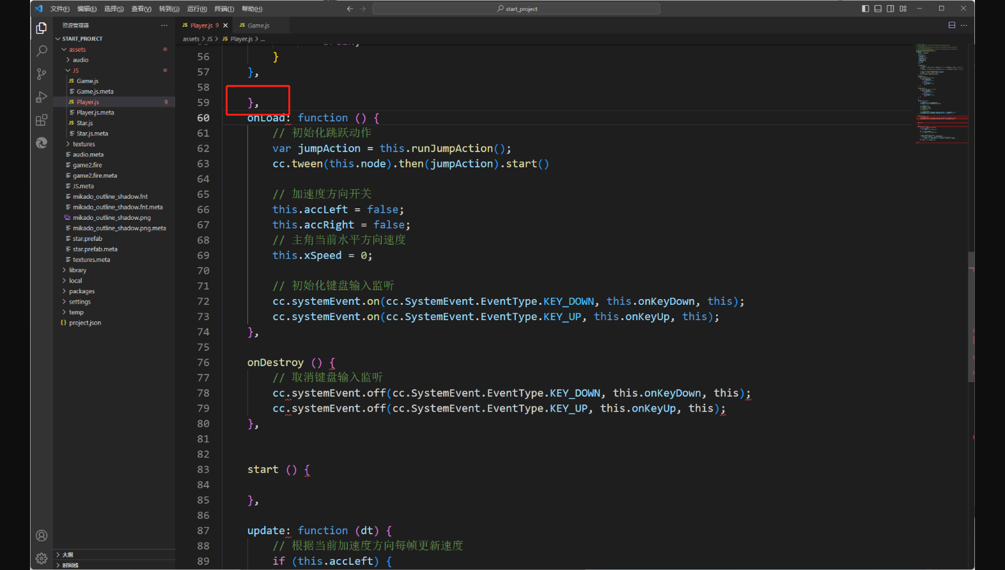Open Run and Debug view

(42, 97)
